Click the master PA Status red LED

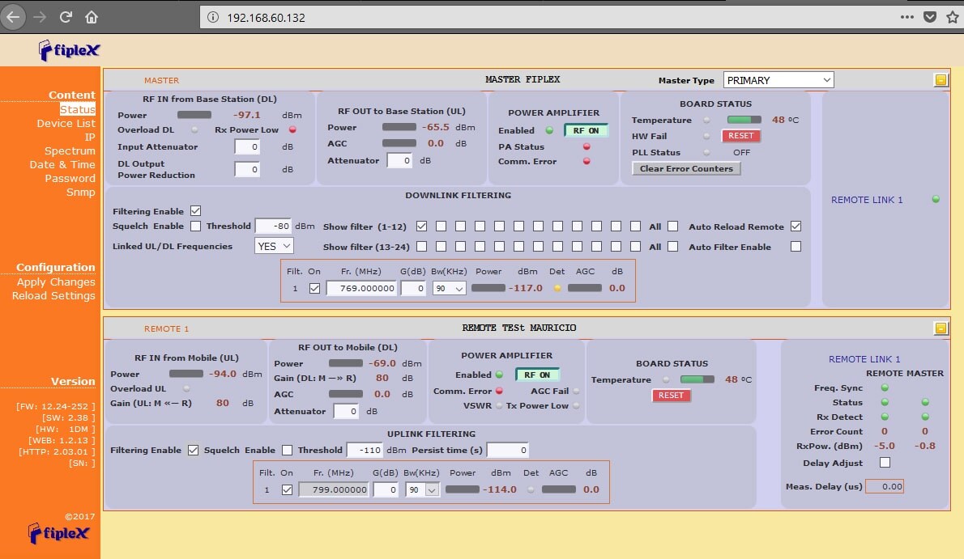pos(587,146)
